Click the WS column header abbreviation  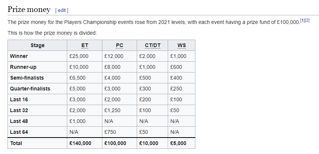182,46
